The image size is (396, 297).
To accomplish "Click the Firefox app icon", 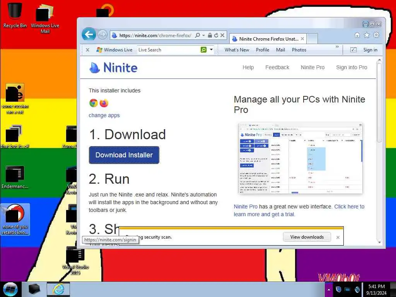I will (104, 103).
